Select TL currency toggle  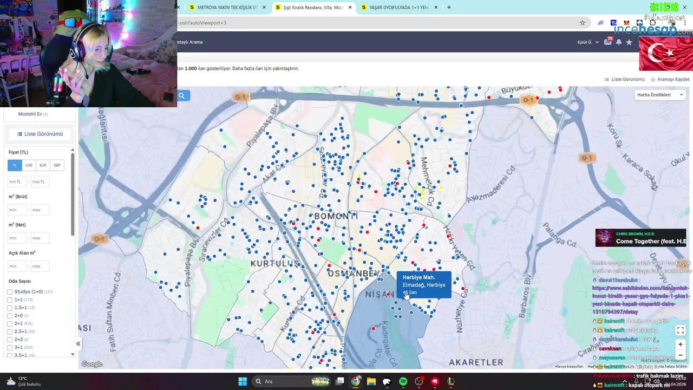pos(15,165)
